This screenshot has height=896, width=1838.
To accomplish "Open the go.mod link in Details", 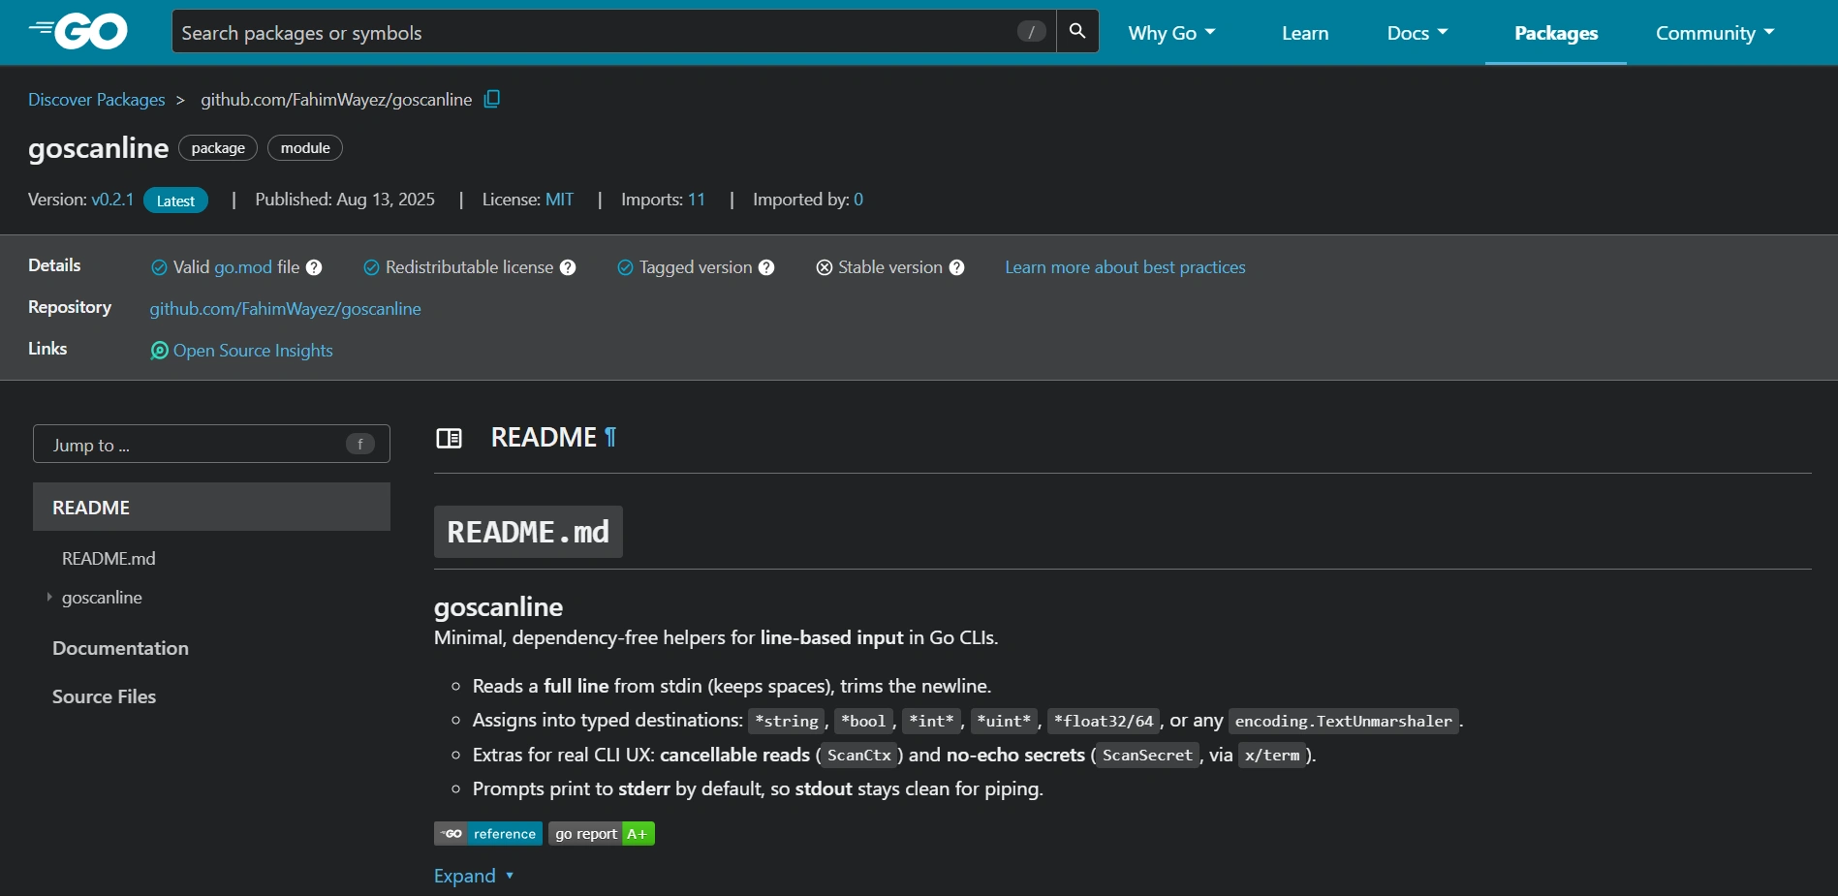I will click(x=243, y=267).
